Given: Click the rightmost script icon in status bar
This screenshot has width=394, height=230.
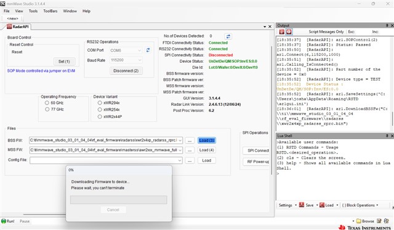Looking at the screenshot, I should pos(386,221).
